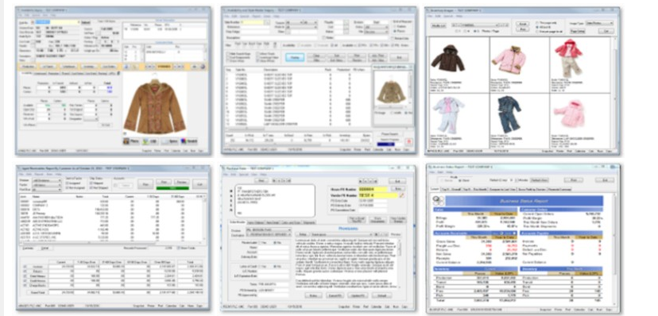Click the highlighted Display button in the Availability window
The image size is (658, 316).
[x=295, y=57]
